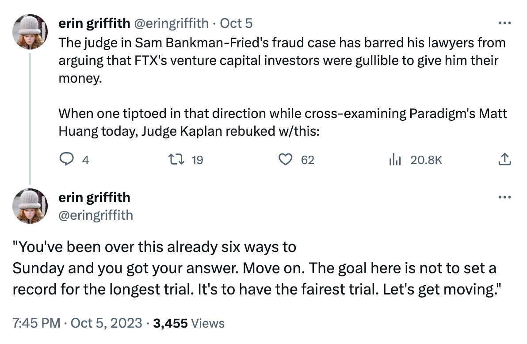527x344 pixels.
Task: Click the "Oct 5" date link
Action: (x=236, y=23)
